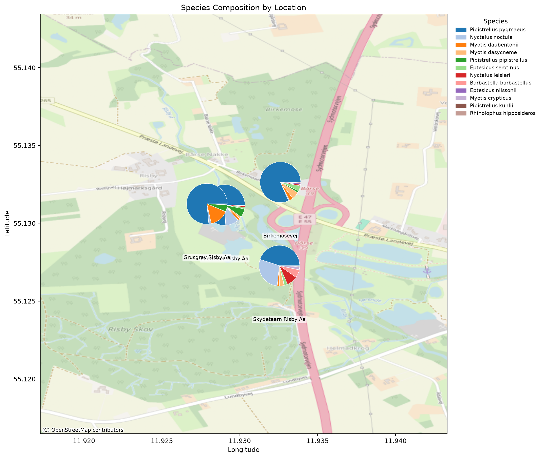Click the 'Risby Skov' forest map label

131,330
